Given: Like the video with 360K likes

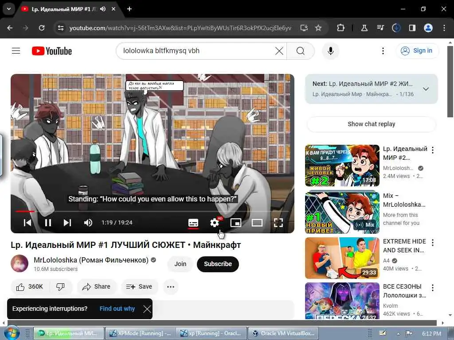Looking at the screenshot, I should (x=30, y=286).
